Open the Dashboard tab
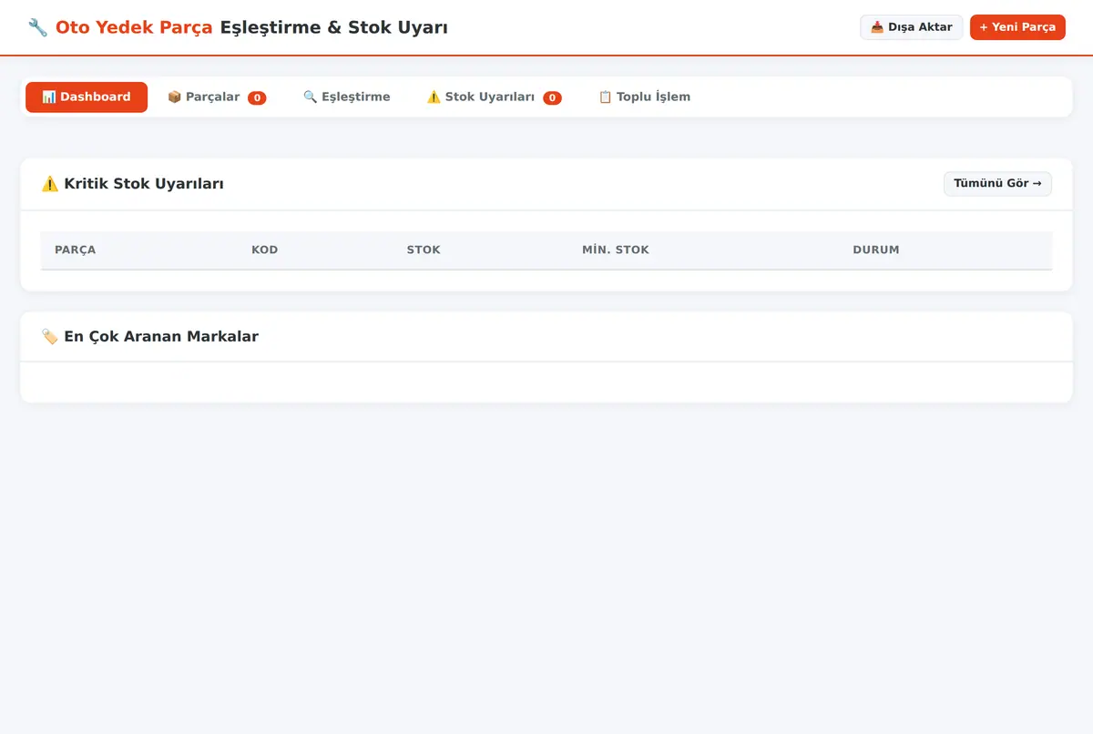The image size is (1093, 734). click(x=87, y=97)
